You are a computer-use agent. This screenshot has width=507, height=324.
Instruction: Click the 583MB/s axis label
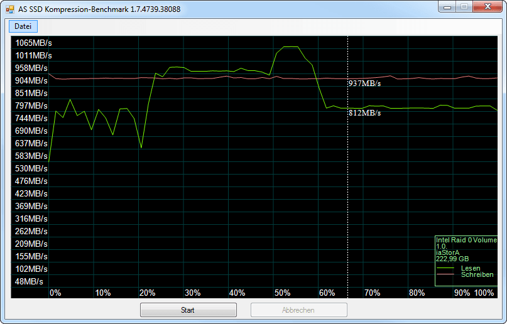[31, 156]
